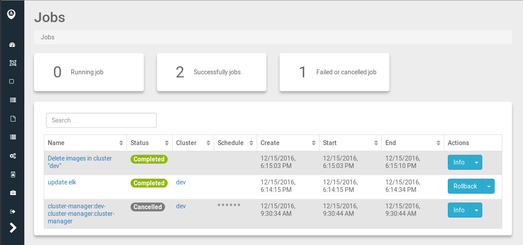Focus the Search input field
The image size is (523, 245).
click(101, 120)
